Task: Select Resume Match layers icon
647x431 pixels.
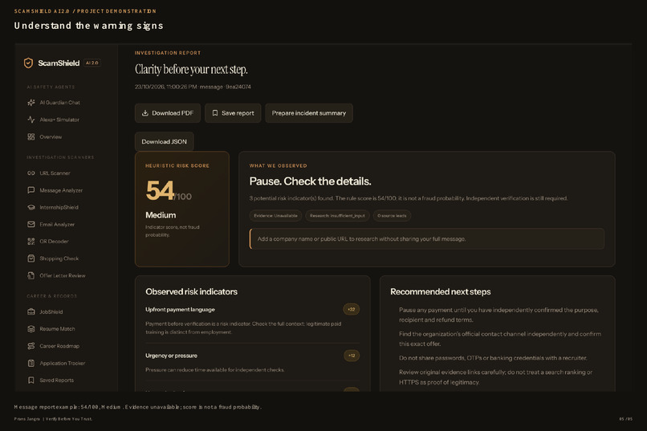Action: [x=31, y=329]
